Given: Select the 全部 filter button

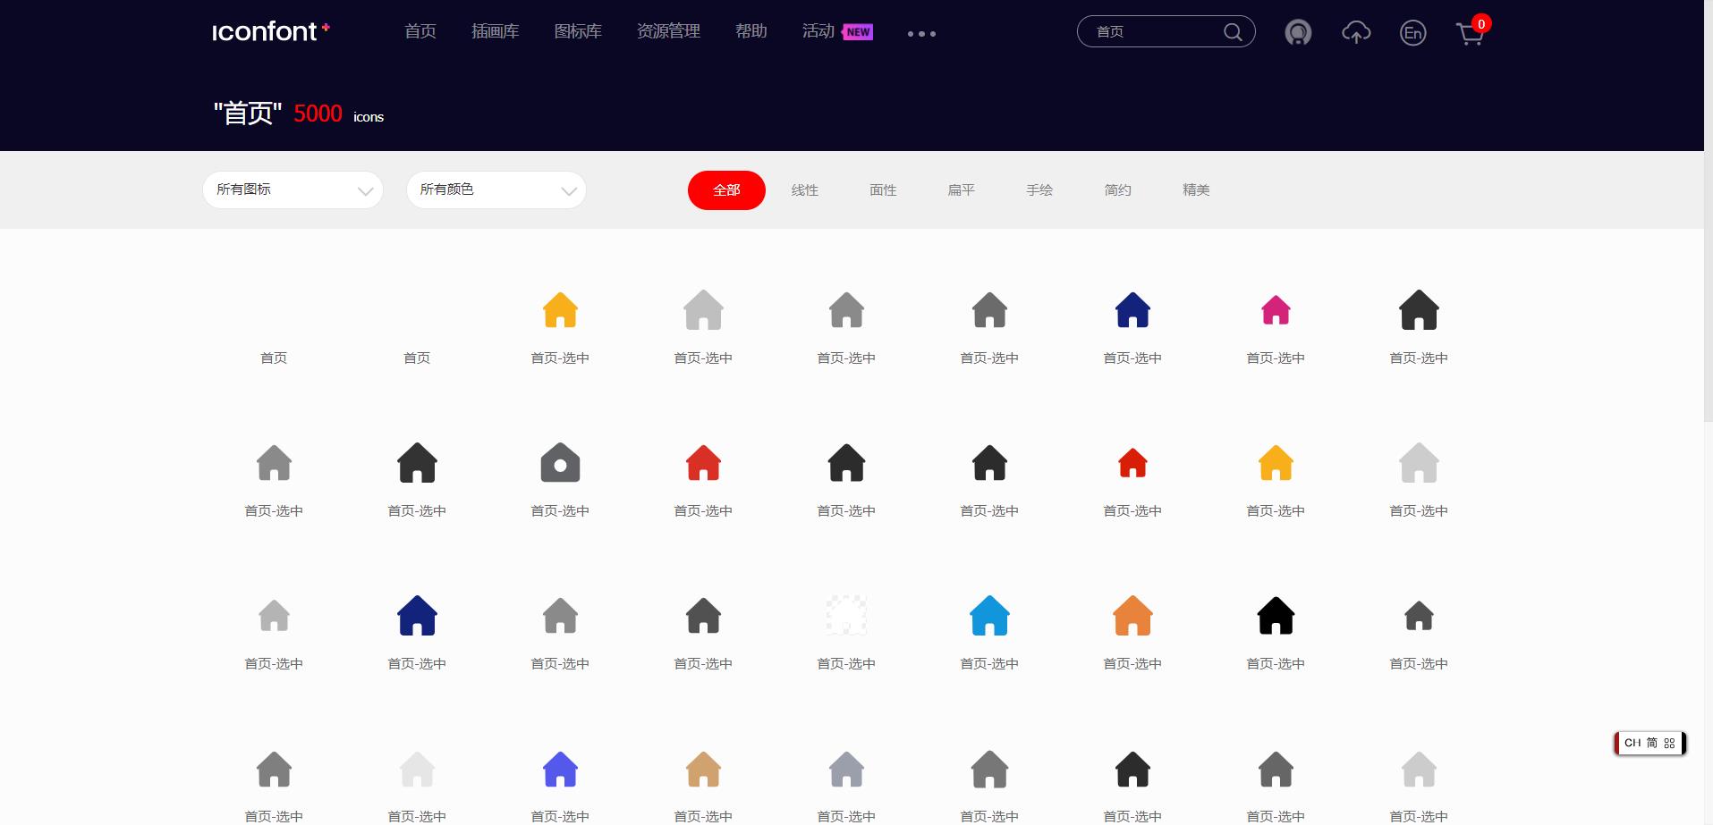Looking at the screenshot, I should [725, 189].
